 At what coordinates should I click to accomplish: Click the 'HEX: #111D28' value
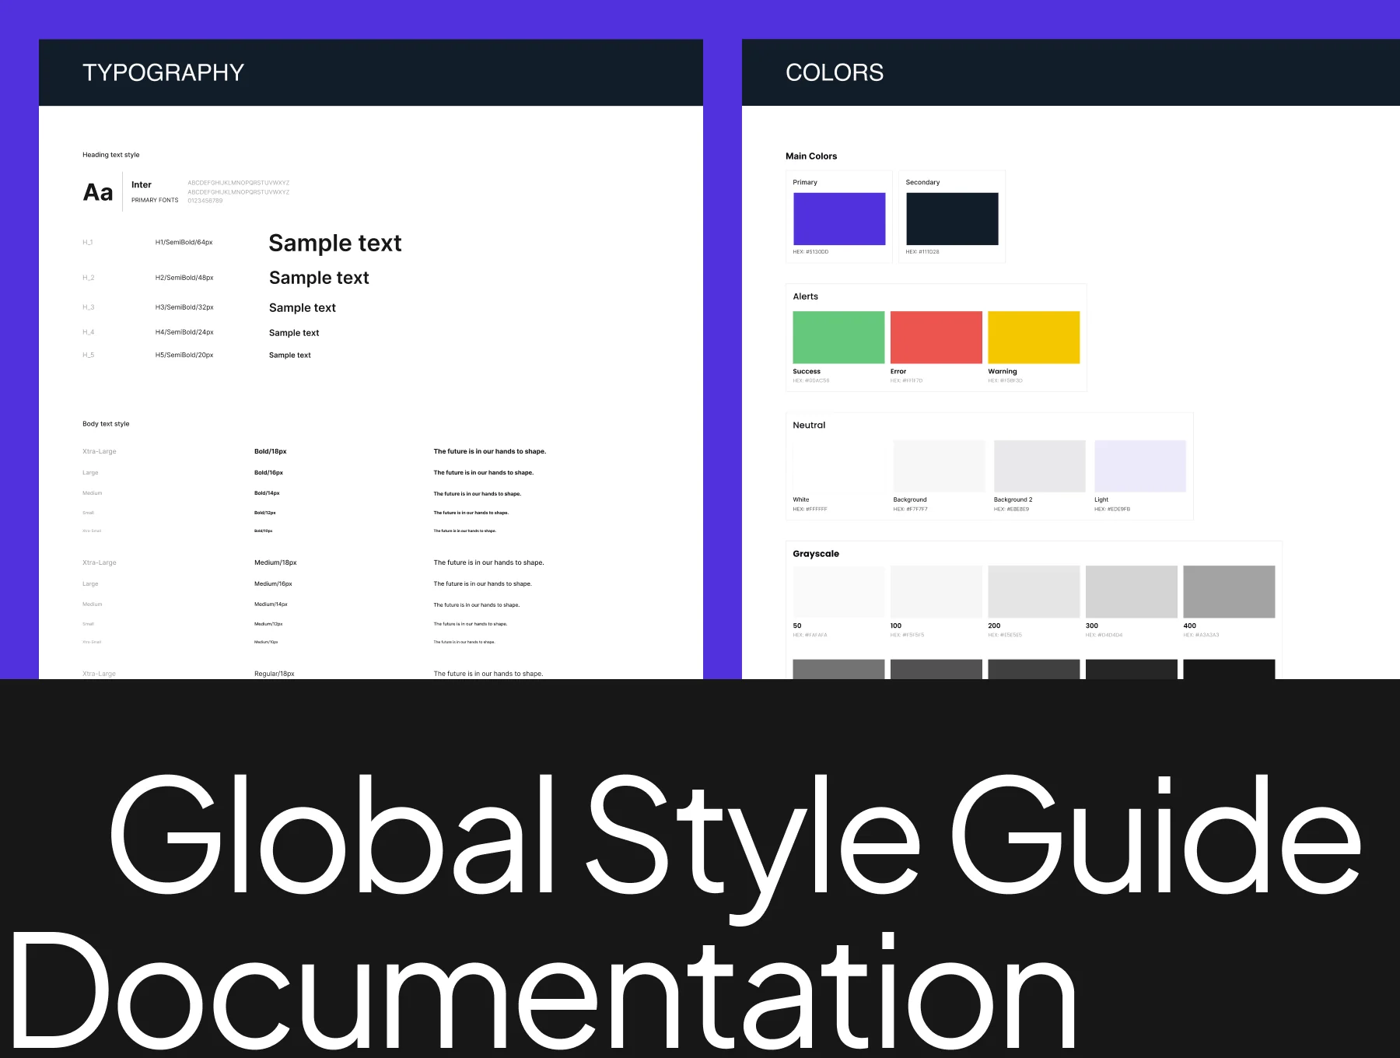[922, 252]
